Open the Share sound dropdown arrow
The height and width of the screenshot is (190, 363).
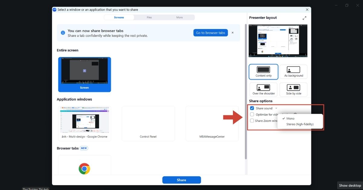tap(276, 108)
